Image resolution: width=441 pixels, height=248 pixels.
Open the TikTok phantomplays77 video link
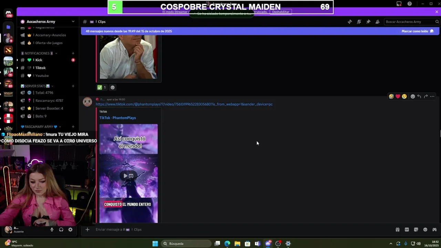(x=184, y=104)
